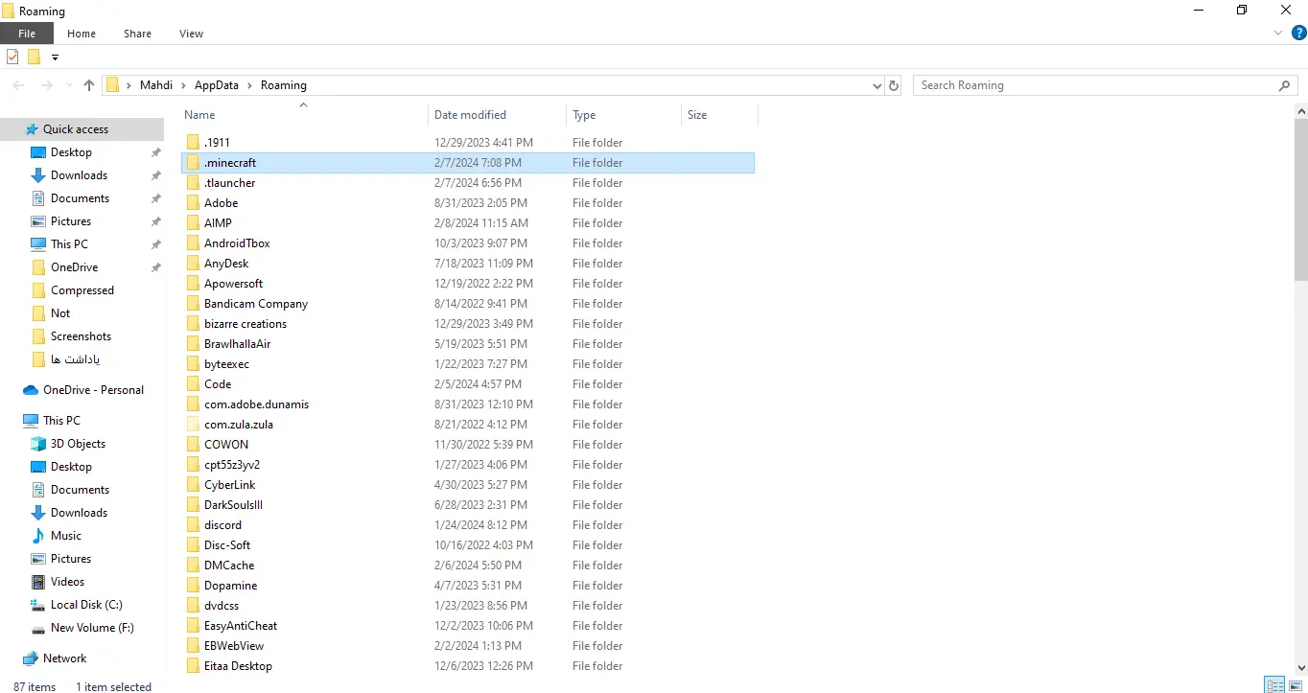Click in the Search Roaming field
Viewport: 1308px width, 693px height.
point(1093,85)
